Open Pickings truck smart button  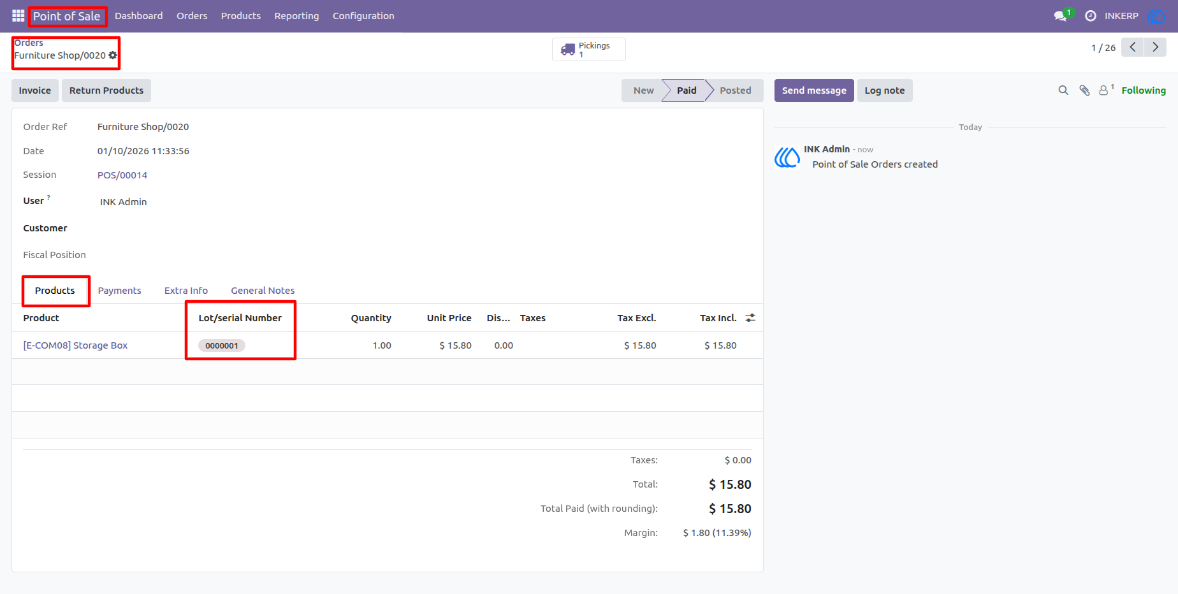(588, 49)
